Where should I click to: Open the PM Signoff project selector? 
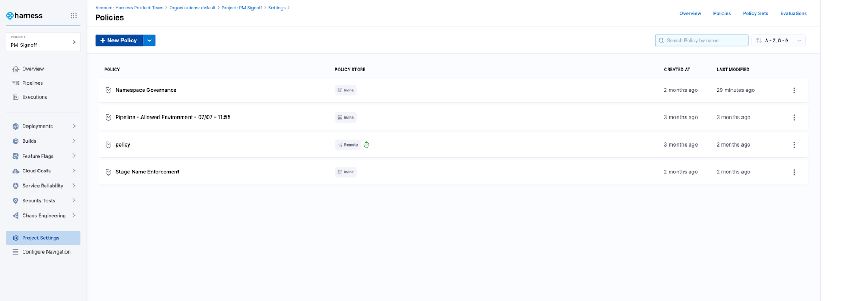[x=43, y=42]
